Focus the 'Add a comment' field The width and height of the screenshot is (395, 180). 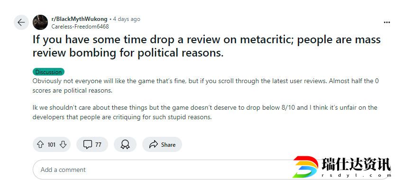(x=161, y=170)
